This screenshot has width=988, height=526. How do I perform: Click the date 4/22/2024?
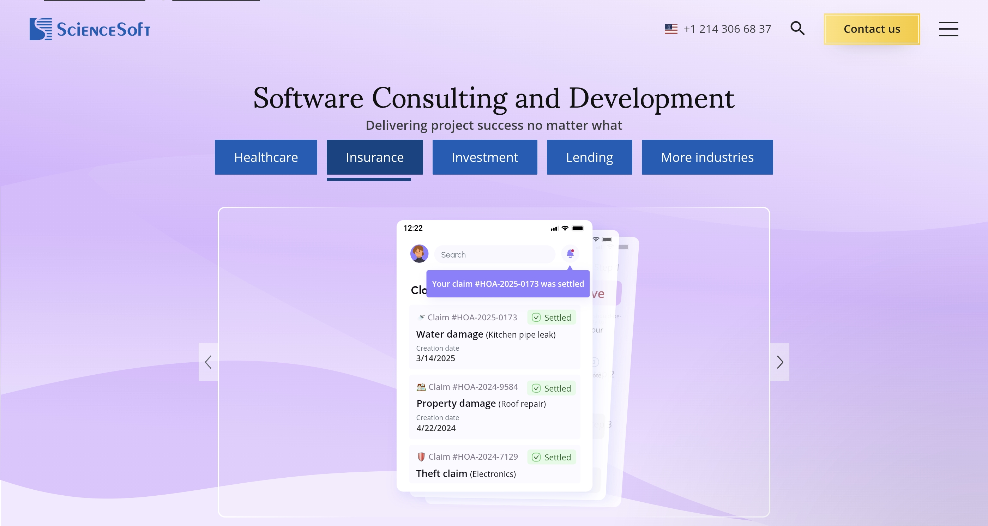click(436, 428)
